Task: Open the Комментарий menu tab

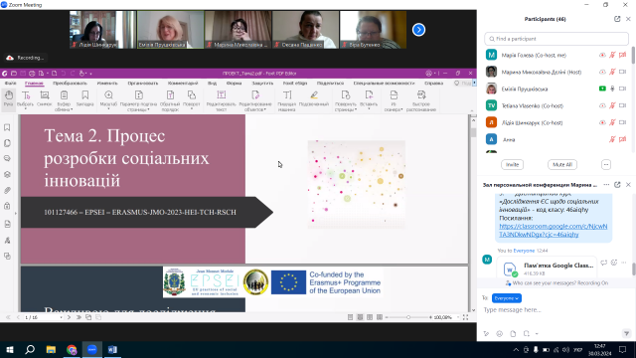Action: pyautogui.click(x=183, y=84)
